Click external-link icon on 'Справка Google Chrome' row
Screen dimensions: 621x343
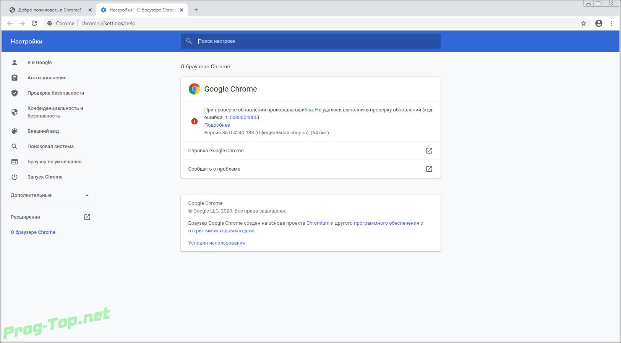429,151
